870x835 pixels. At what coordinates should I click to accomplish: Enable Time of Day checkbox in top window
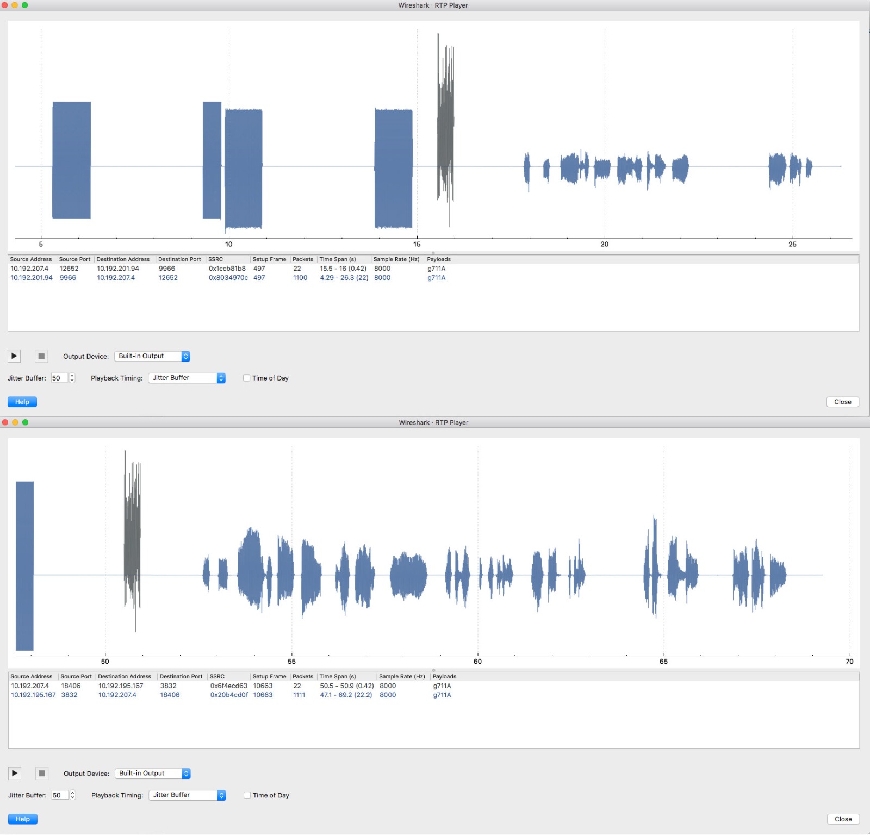click(247, 378)
